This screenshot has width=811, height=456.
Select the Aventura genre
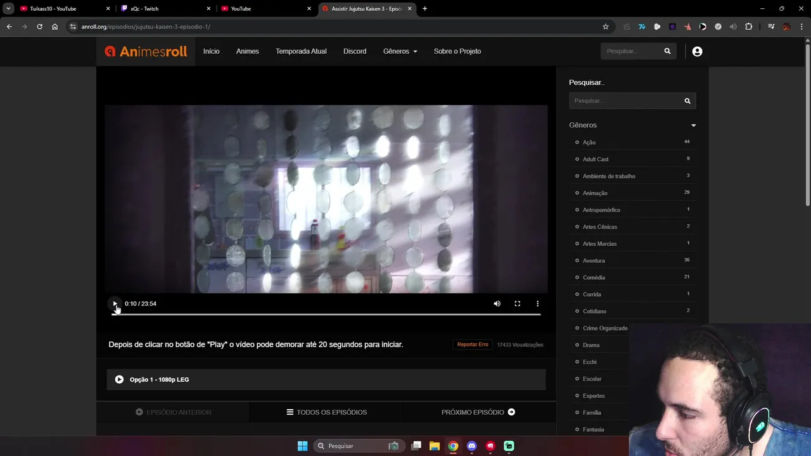tap(594, 261)
